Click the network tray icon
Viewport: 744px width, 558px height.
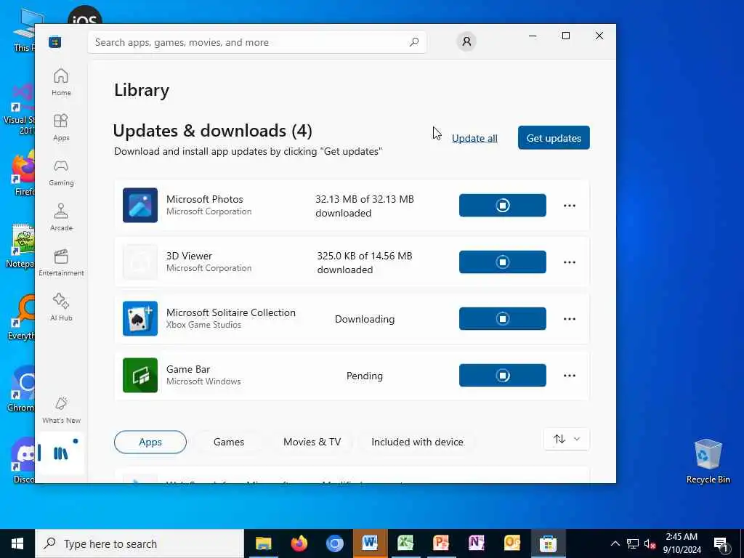click(x=633, y=543)
